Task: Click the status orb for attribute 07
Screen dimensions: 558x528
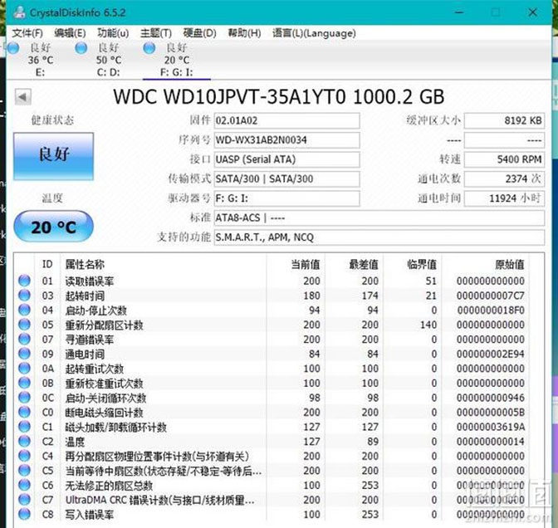Action: (24, 339)
